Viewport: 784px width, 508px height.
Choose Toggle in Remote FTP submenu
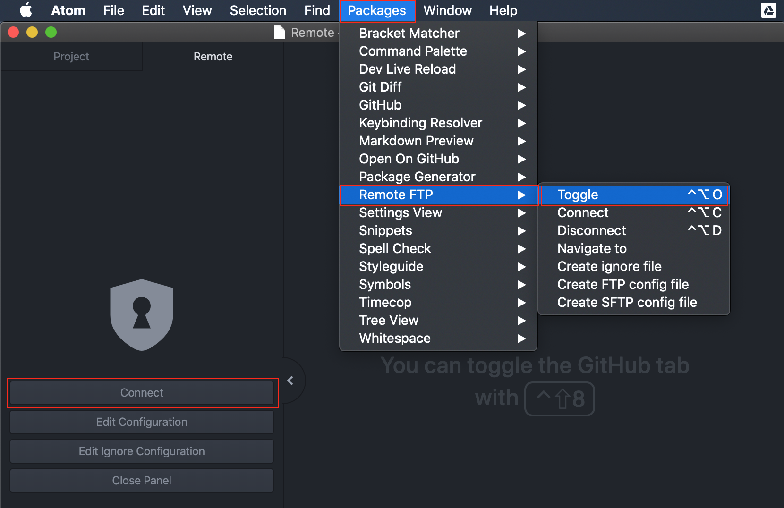(x=634, y=195)
